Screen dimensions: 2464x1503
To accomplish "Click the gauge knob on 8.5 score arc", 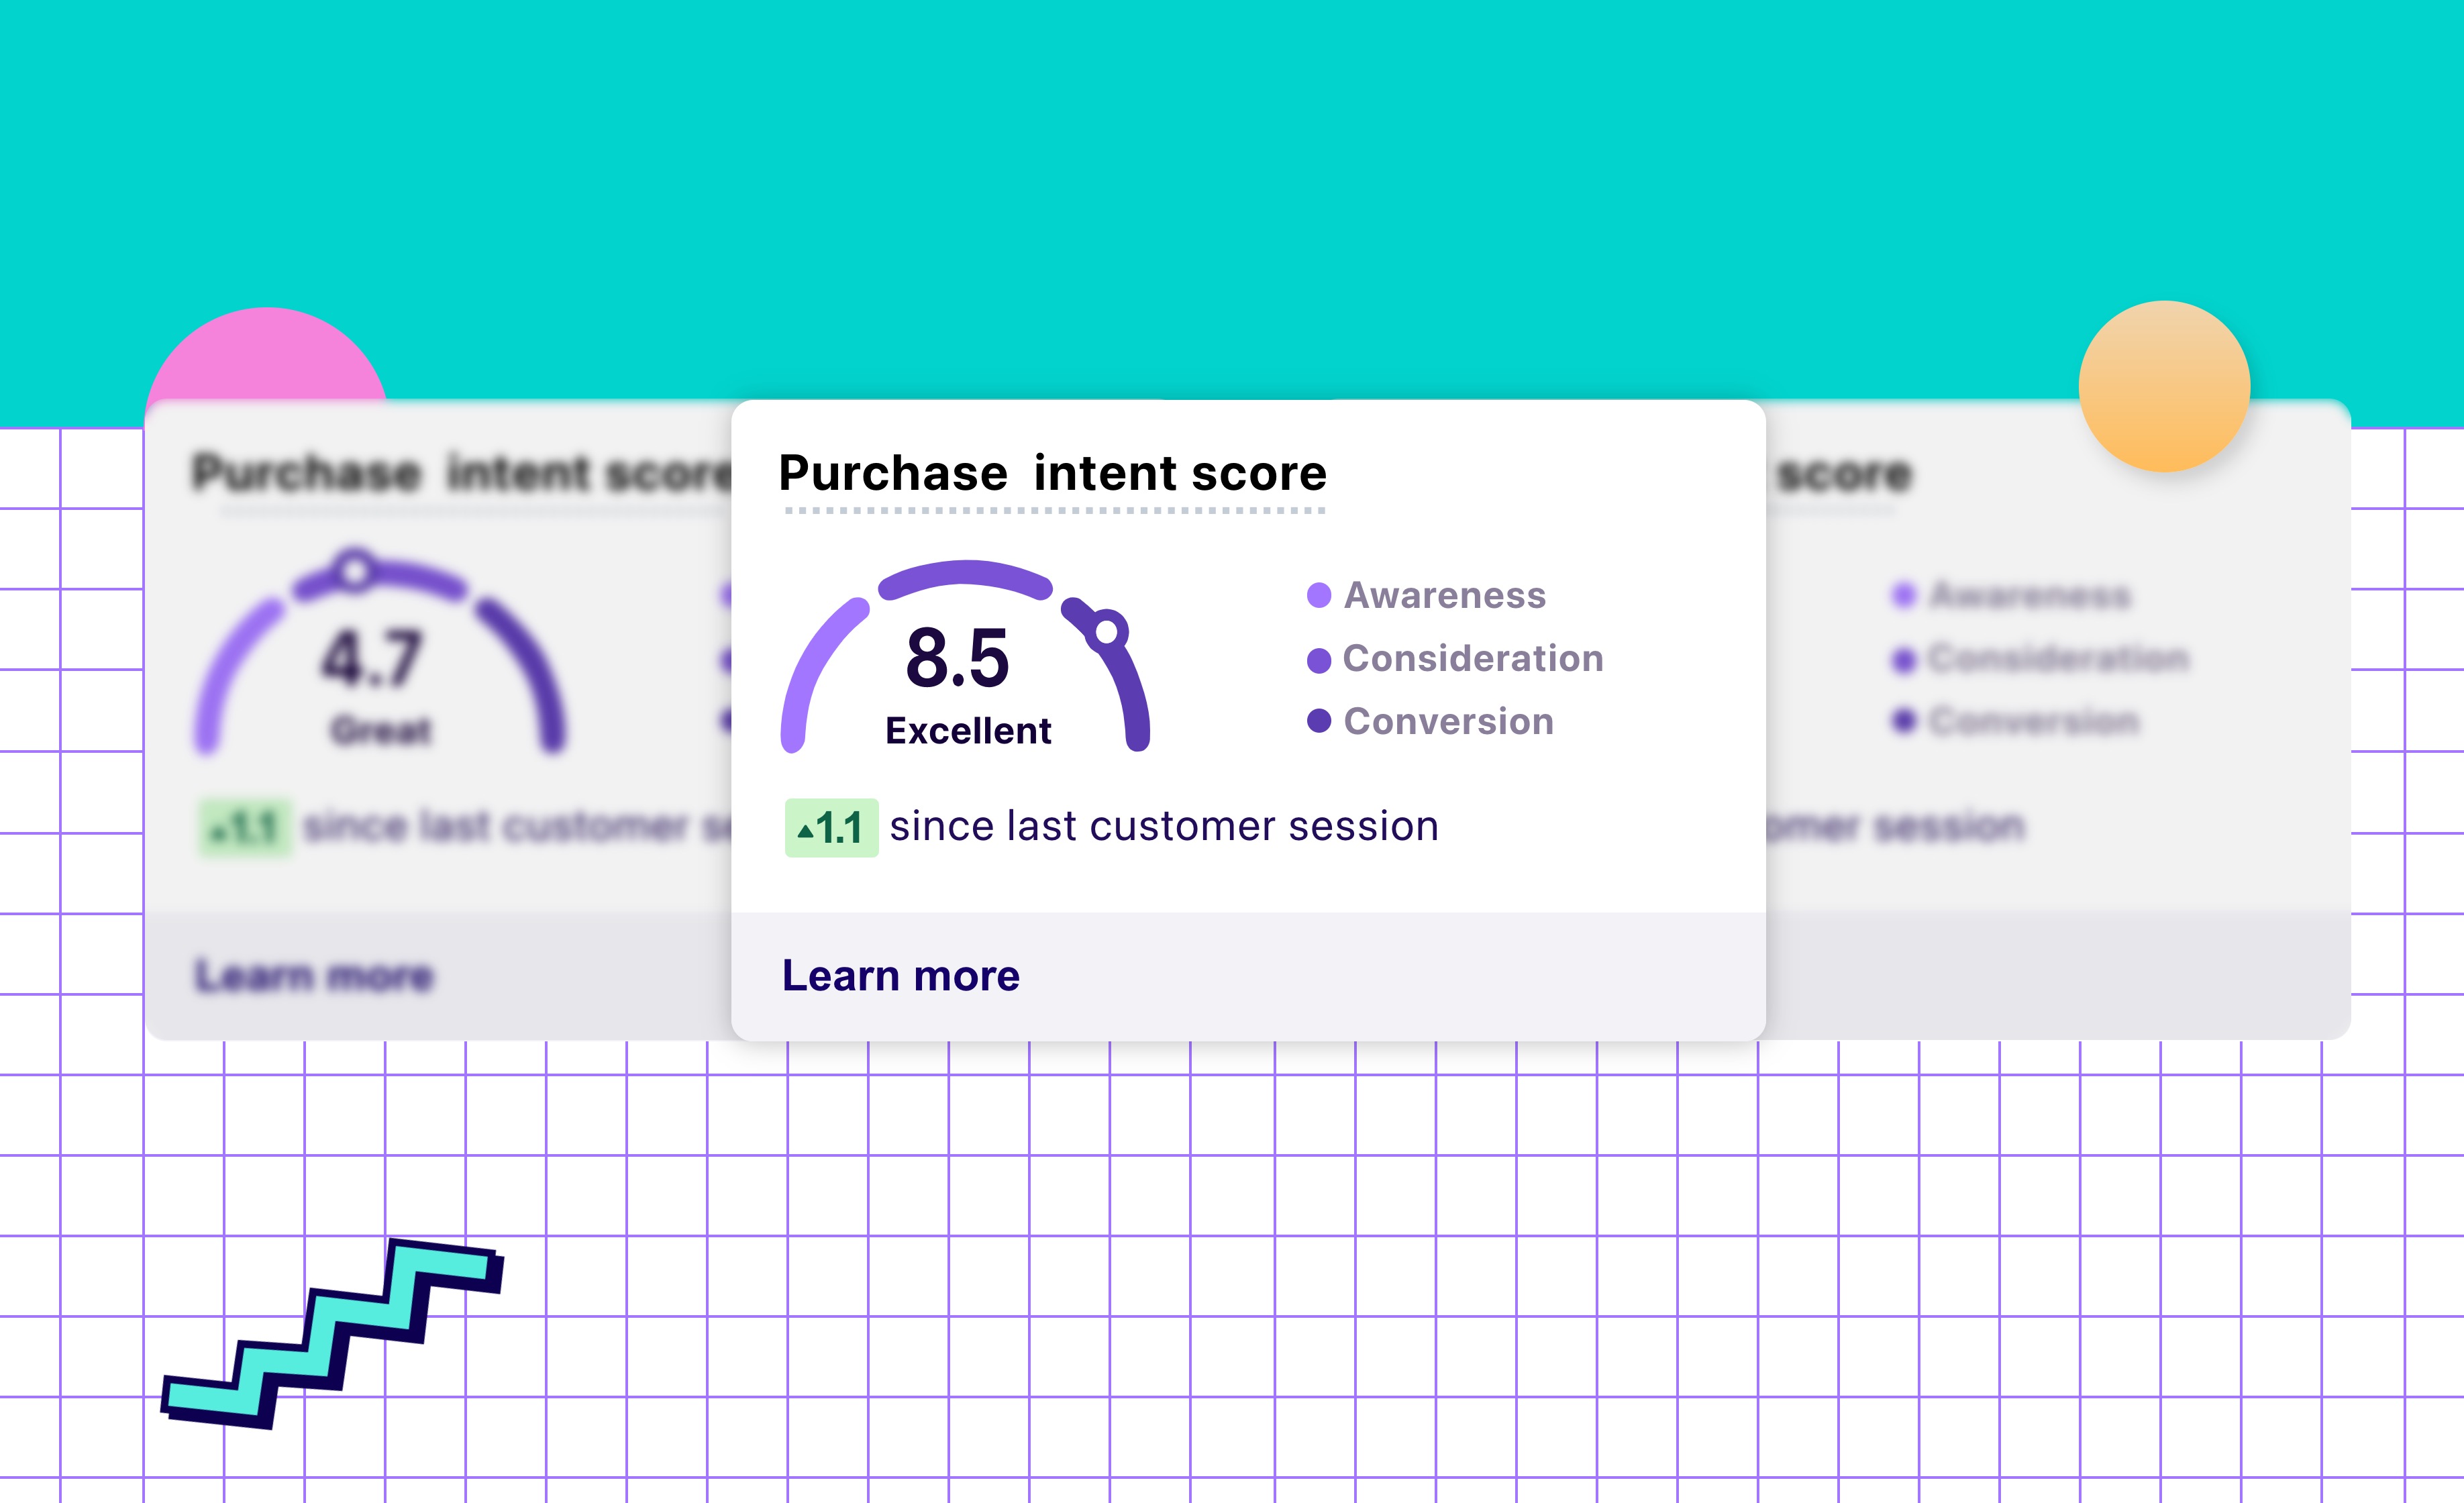I will [x=1107, y=631].
